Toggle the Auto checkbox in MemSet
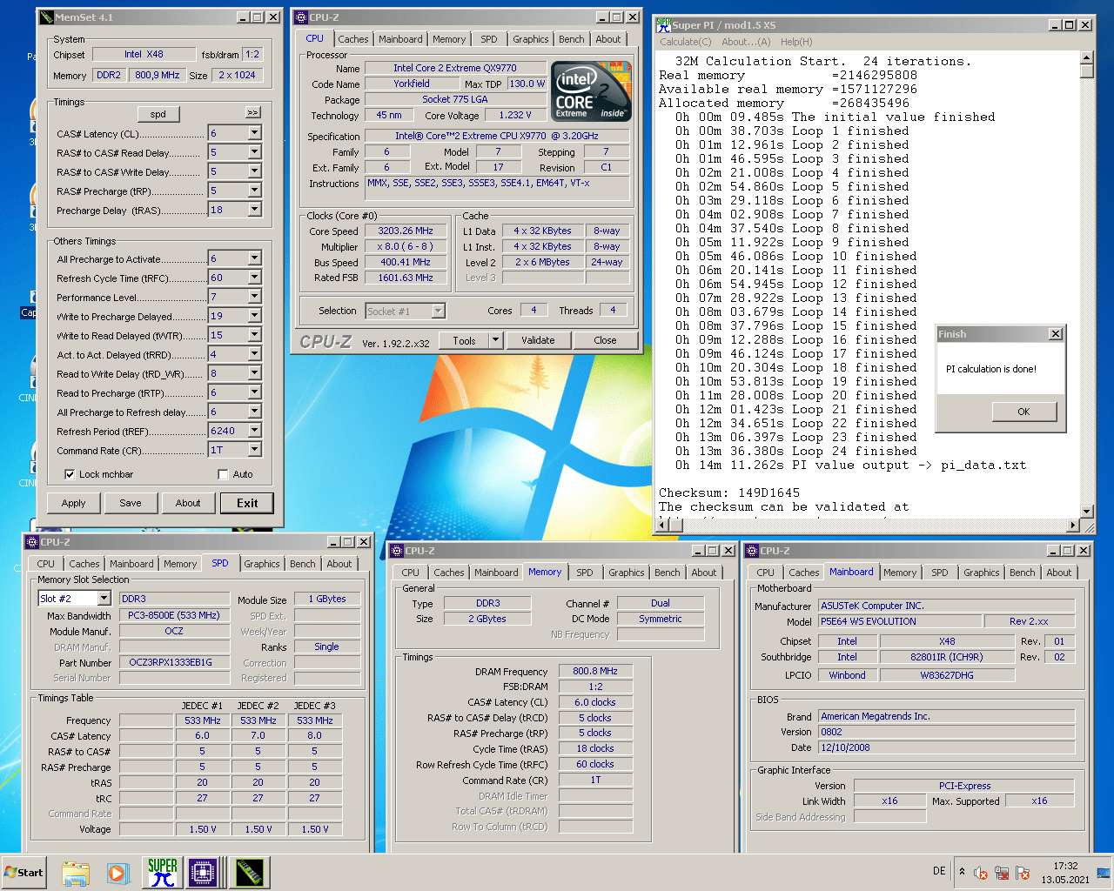This screenshot has width=1114, height=891. 223,474
